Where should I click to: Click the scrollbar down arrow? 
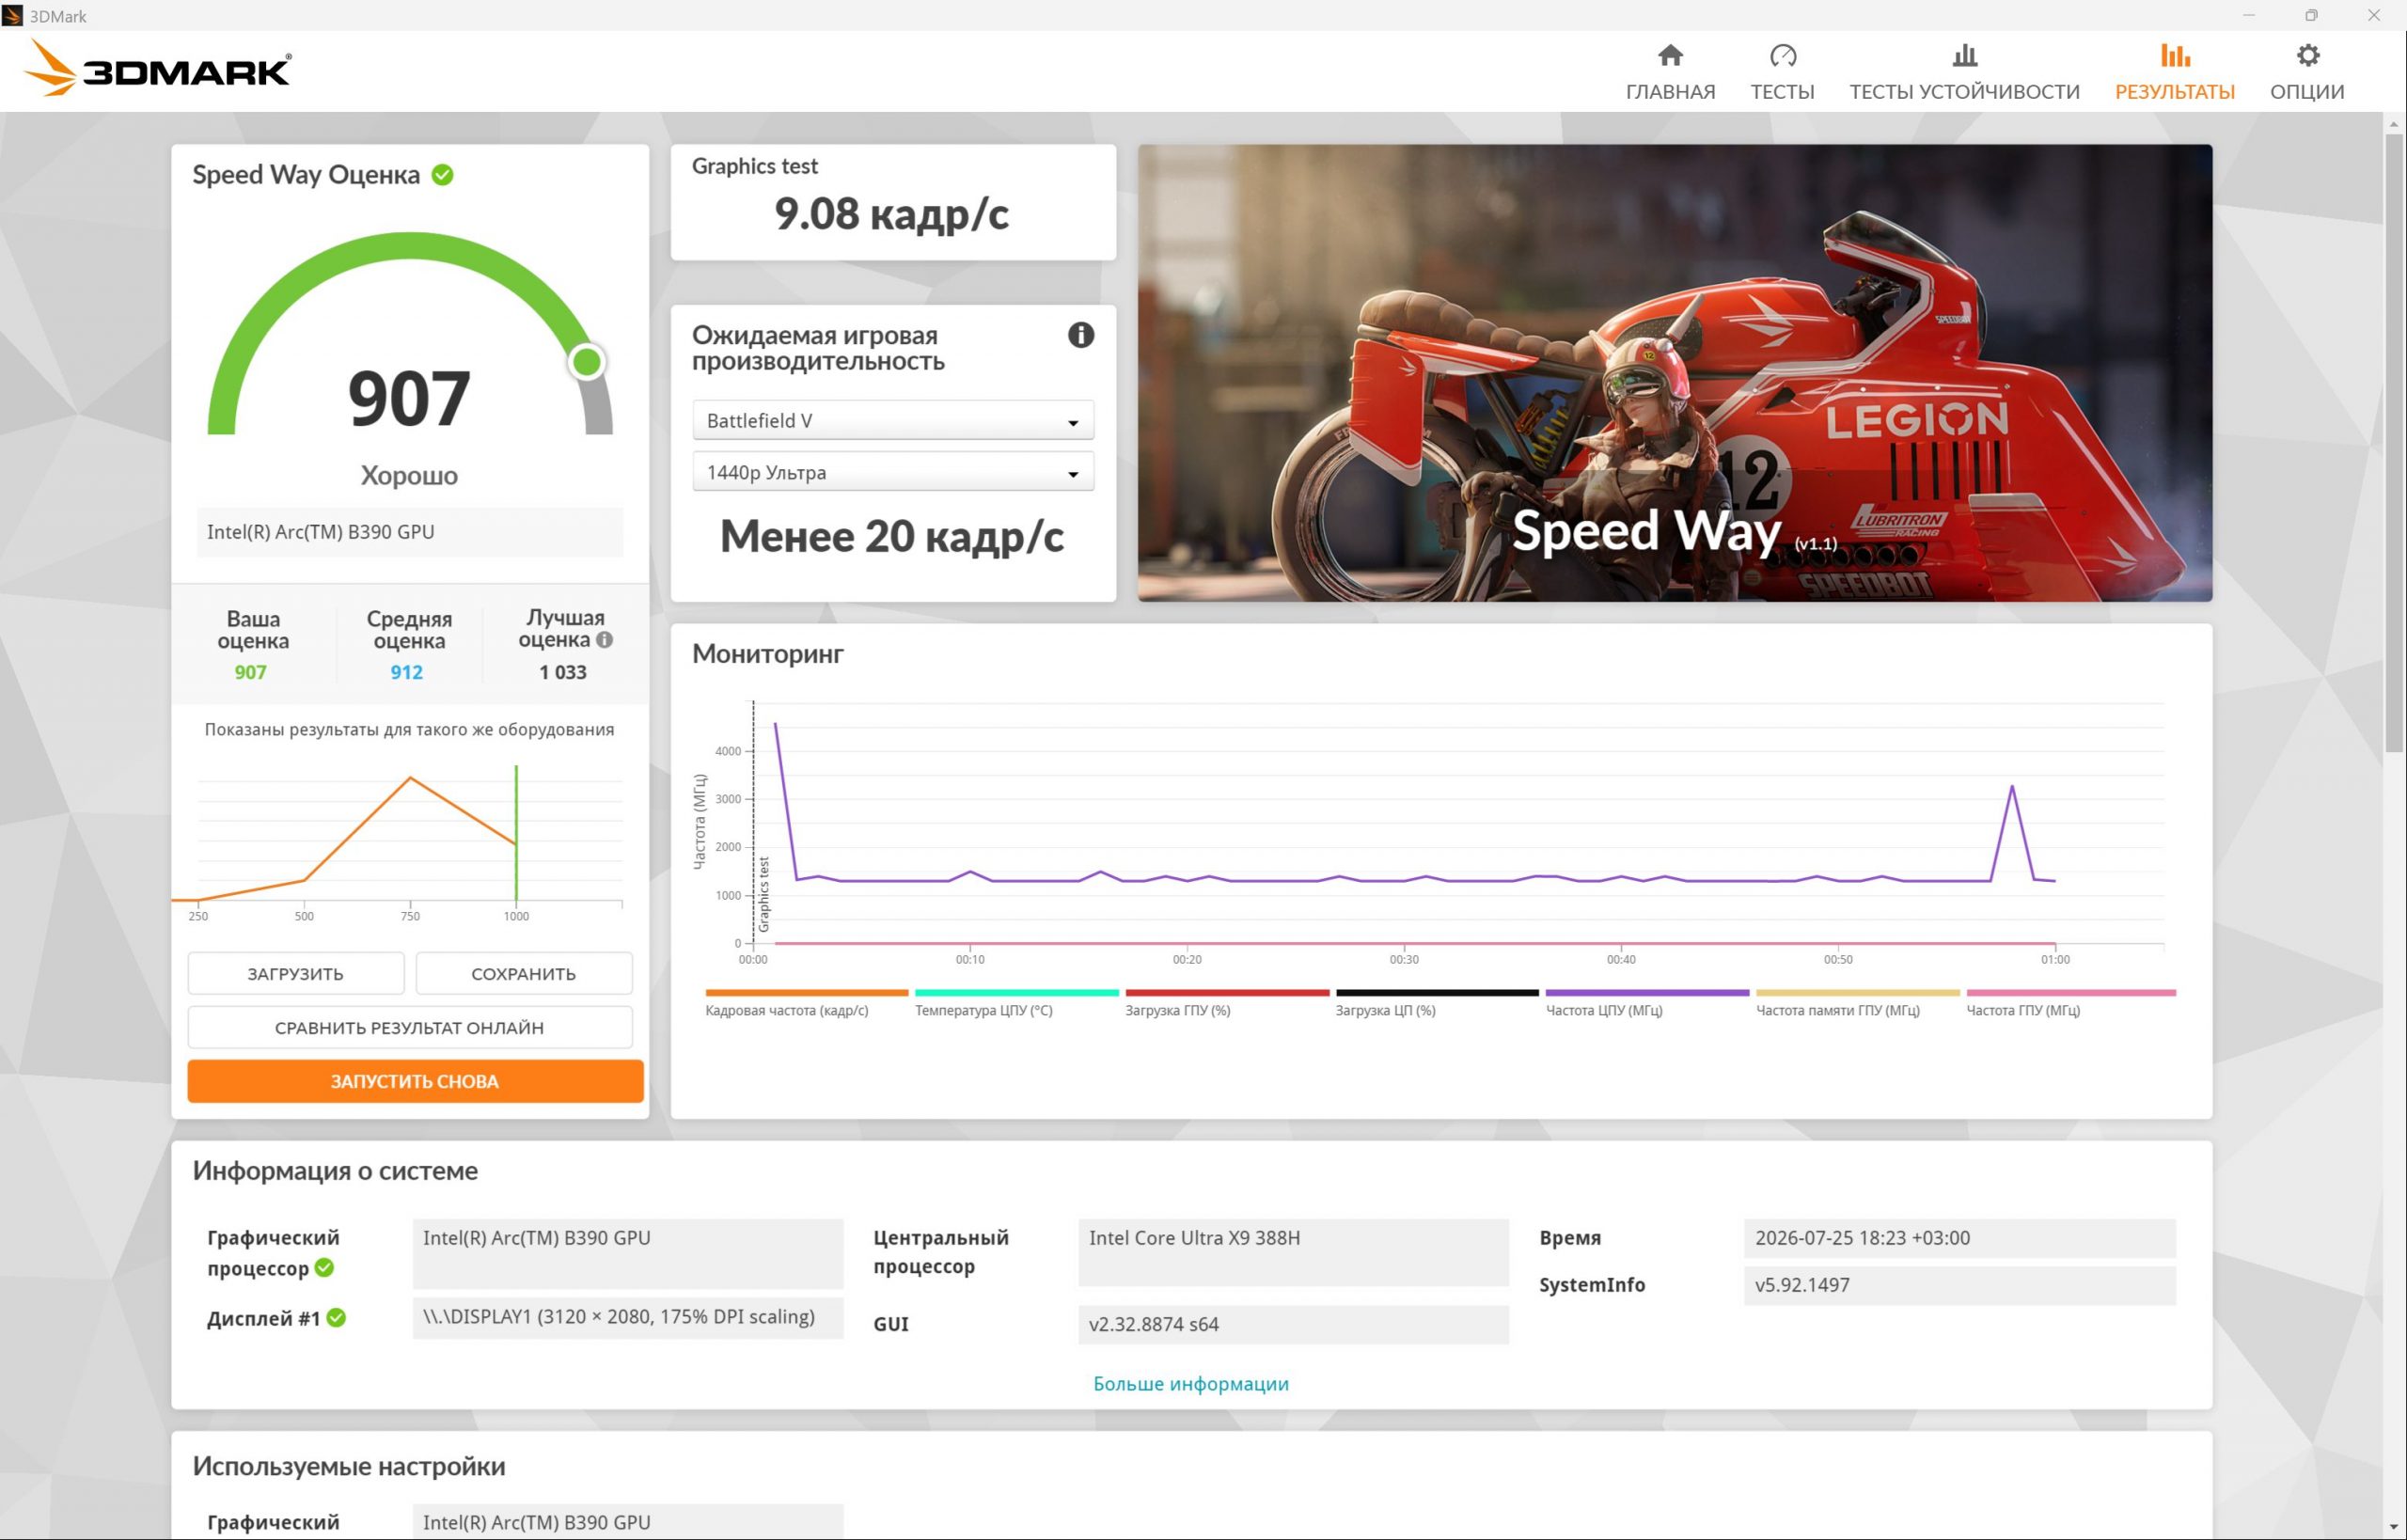point(2394,1529)
